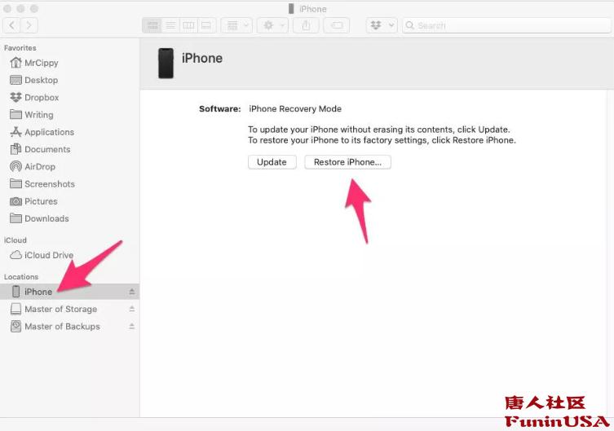This screenshot has height=431, width=614.
Task: Click the Restore iPhone... button
Action: (347, 162)
